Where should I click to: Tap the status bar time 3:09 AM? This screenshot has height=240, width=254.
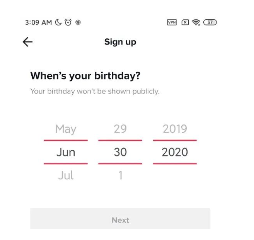click(x=38, y=22)
